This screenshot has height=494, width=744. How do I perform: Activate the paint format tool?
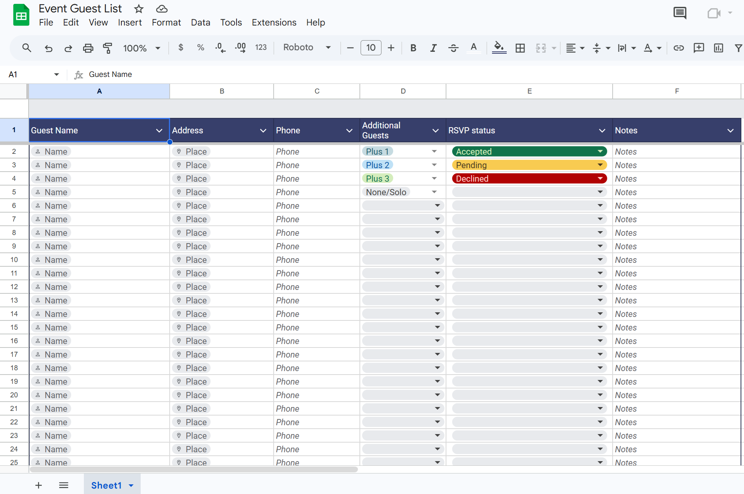(x=107, y=48)
